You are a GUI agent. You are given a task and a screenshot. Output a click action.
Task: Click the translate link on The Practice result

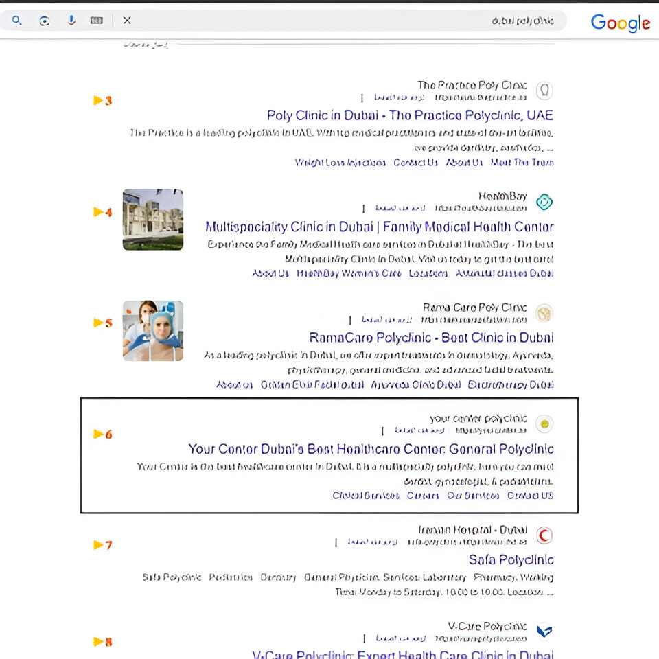click(399, 98)
